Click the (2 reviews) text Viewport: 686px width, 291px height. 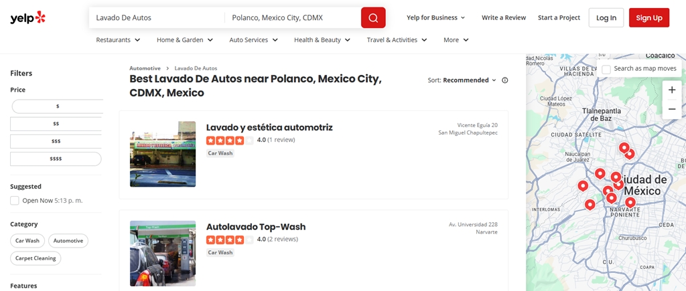point(283,239)
